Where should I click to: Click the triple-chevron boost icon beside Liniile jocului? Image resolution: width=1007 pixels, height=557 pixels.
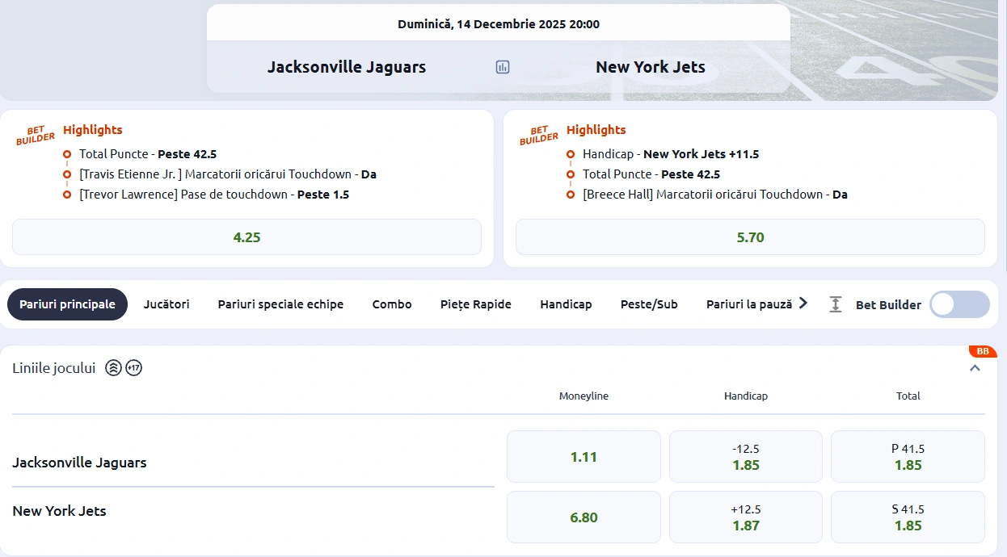112,367
